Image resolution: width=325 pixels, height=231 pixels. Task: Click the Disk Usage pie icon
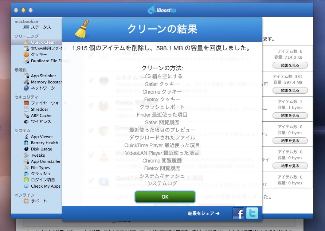tap(26, 149)
